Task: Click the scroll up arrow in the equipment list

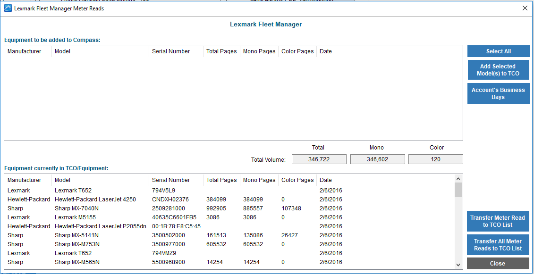Action: 458,179
